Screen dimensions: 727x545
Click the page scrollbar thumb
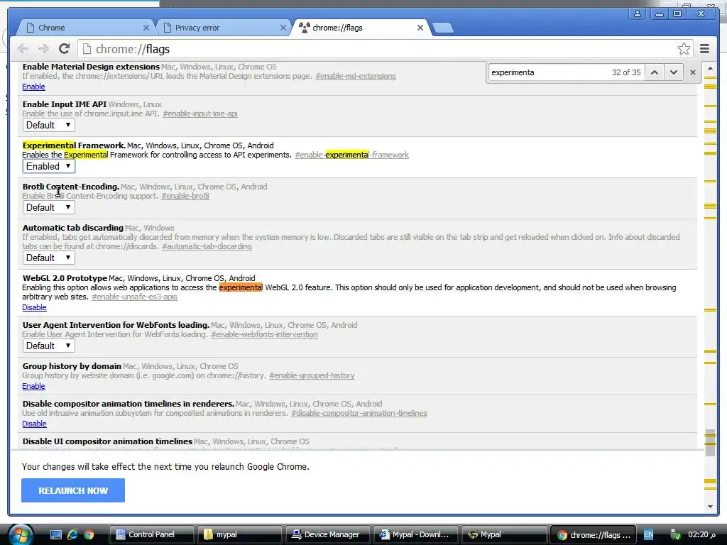pyautogui.click(x=710, y=443)
